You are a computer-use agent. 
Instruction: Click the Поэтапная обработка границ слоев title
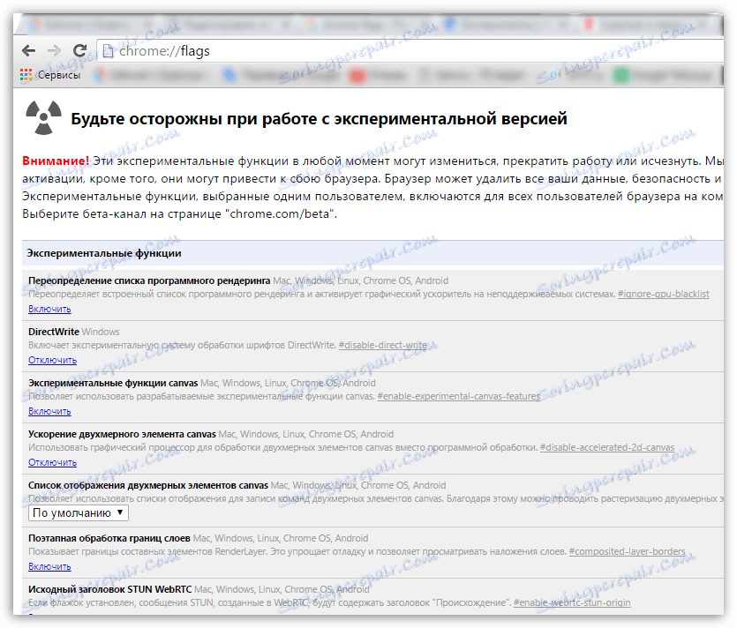coord(109,538)
